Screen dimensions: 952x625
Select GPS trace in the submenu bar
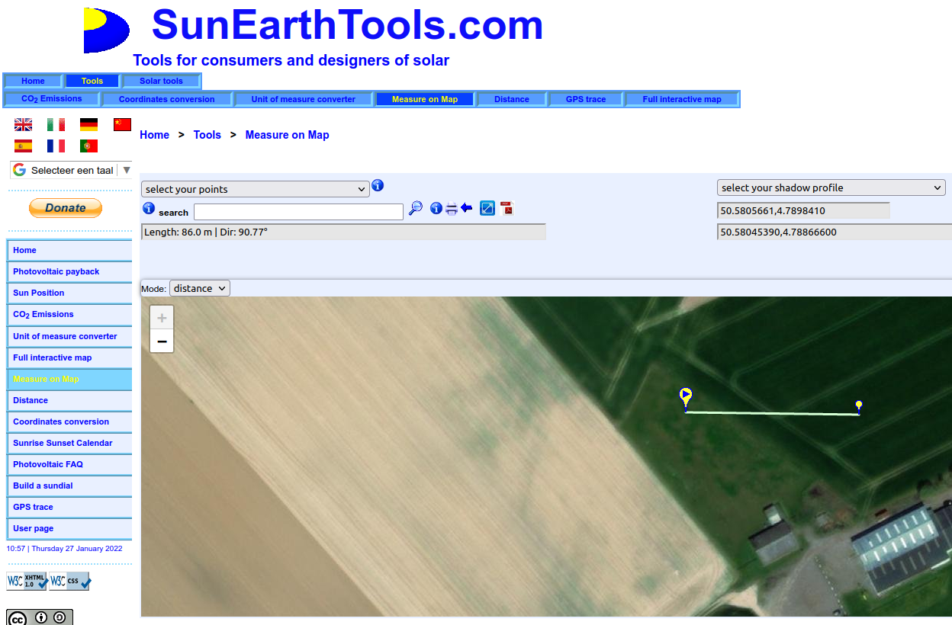tap(586, 99)
